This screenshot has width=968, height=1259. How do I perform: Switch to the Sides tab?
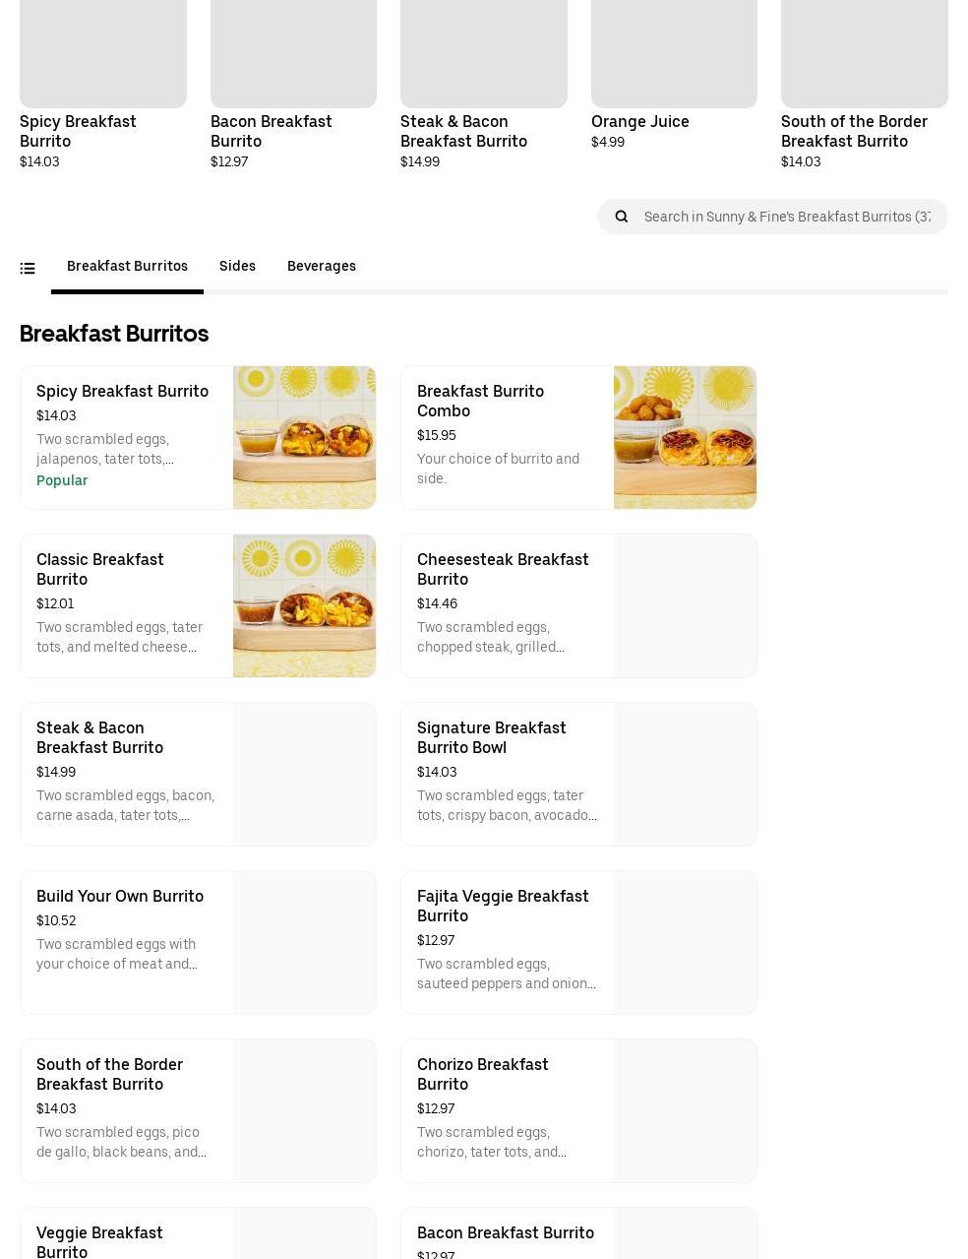[x=237, y=266]
